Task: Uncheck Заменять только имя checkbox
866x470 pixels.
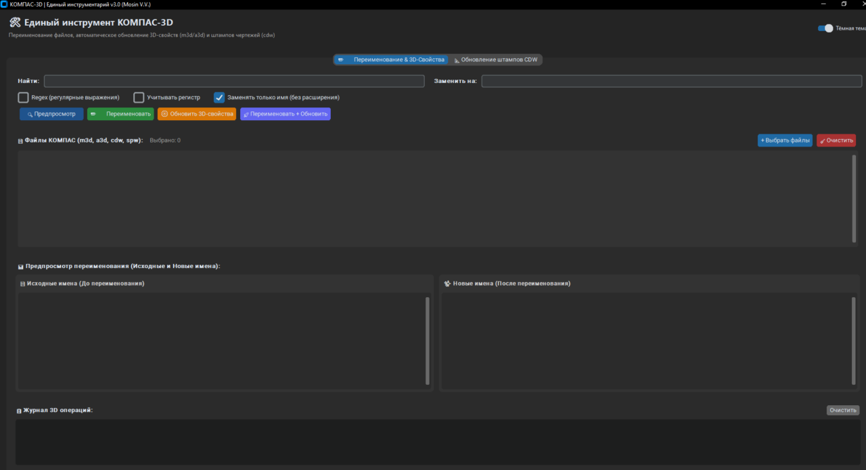Action: [x=219, y=97]
